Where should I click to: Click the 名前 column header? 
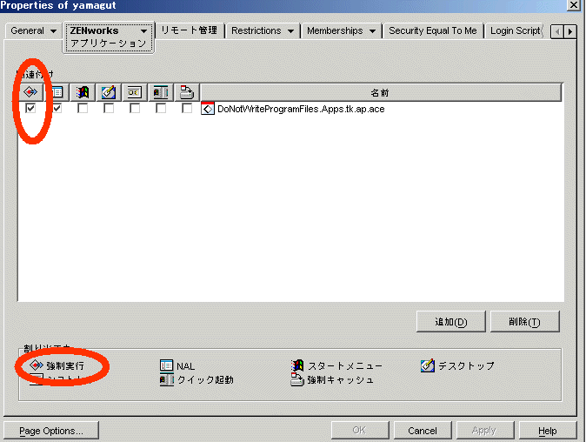(381, 92)
